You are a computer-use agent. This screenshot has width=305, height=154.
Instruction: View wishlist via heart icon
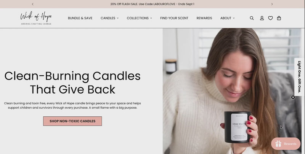[x=270, y=18]
